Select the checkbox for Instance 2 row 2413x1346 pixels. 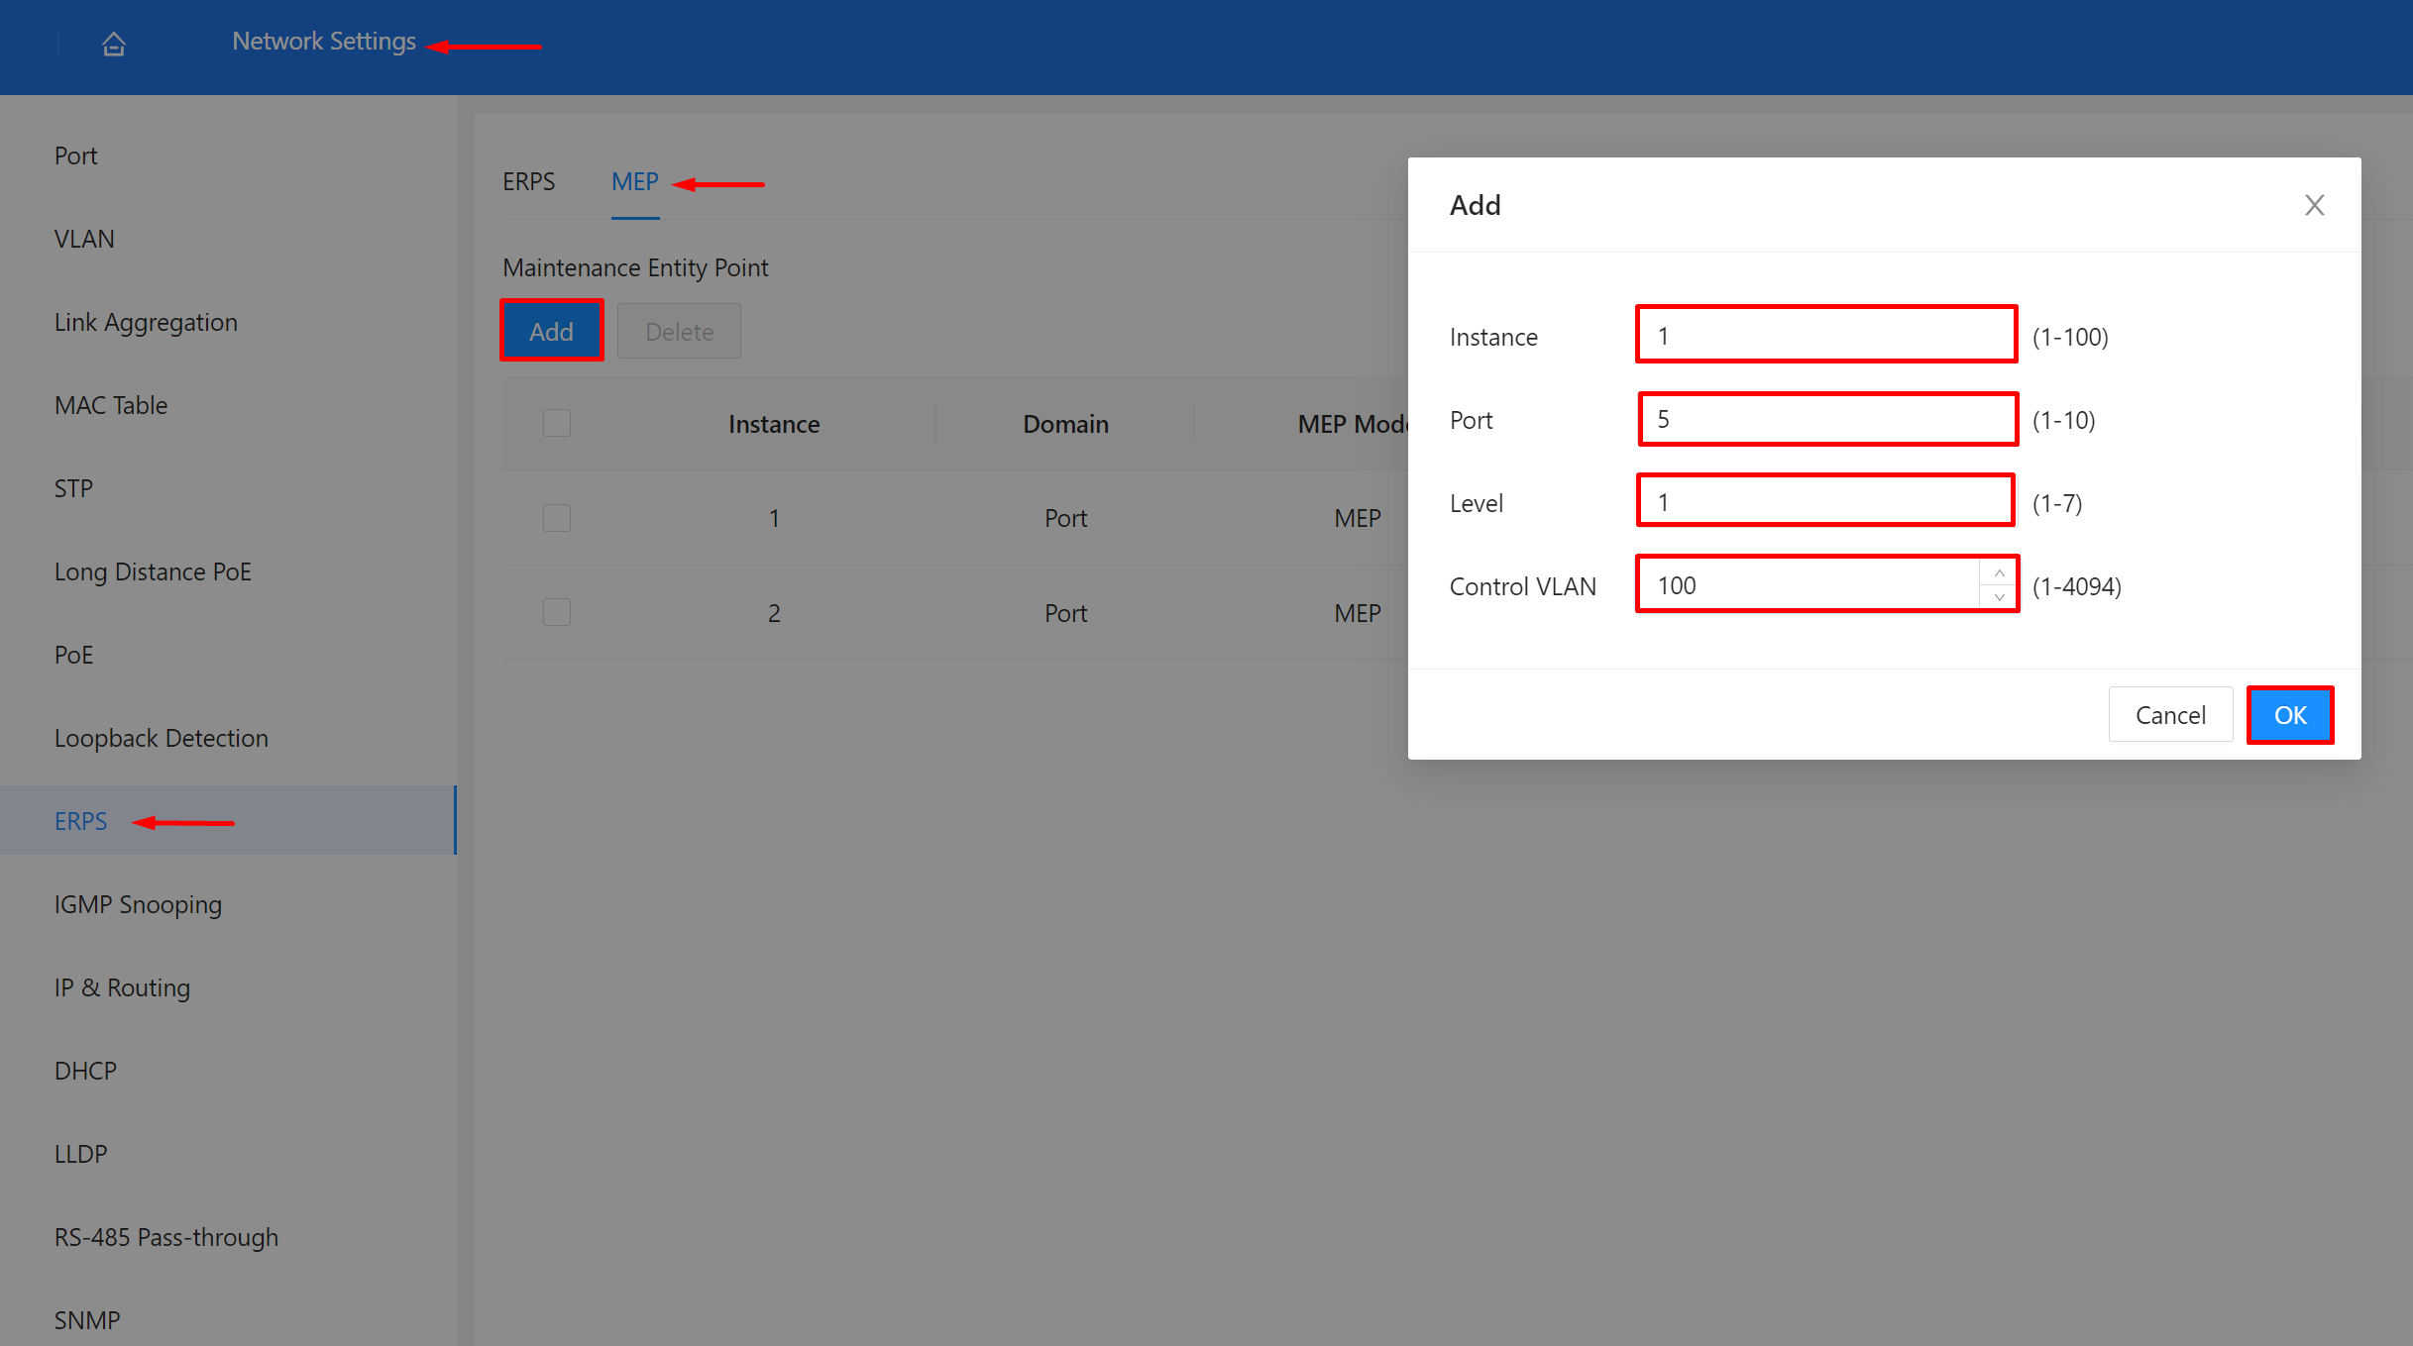[x=557, y=612]
